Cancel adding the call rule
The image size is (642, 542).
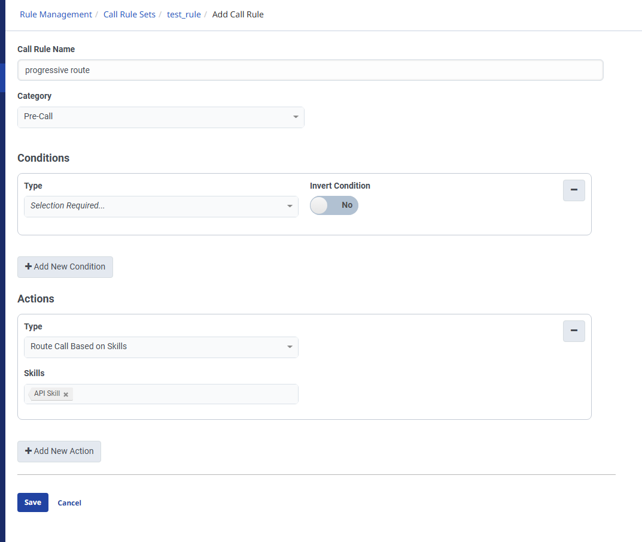coord(69,503)
